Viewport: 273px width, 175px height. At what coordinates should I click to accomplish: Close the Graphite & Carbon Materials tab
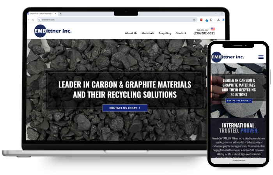pyautogui.click(x=55, y=13)
